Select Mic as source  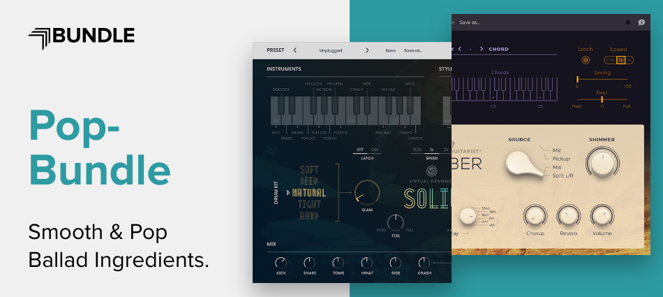[x=557, y=150]
